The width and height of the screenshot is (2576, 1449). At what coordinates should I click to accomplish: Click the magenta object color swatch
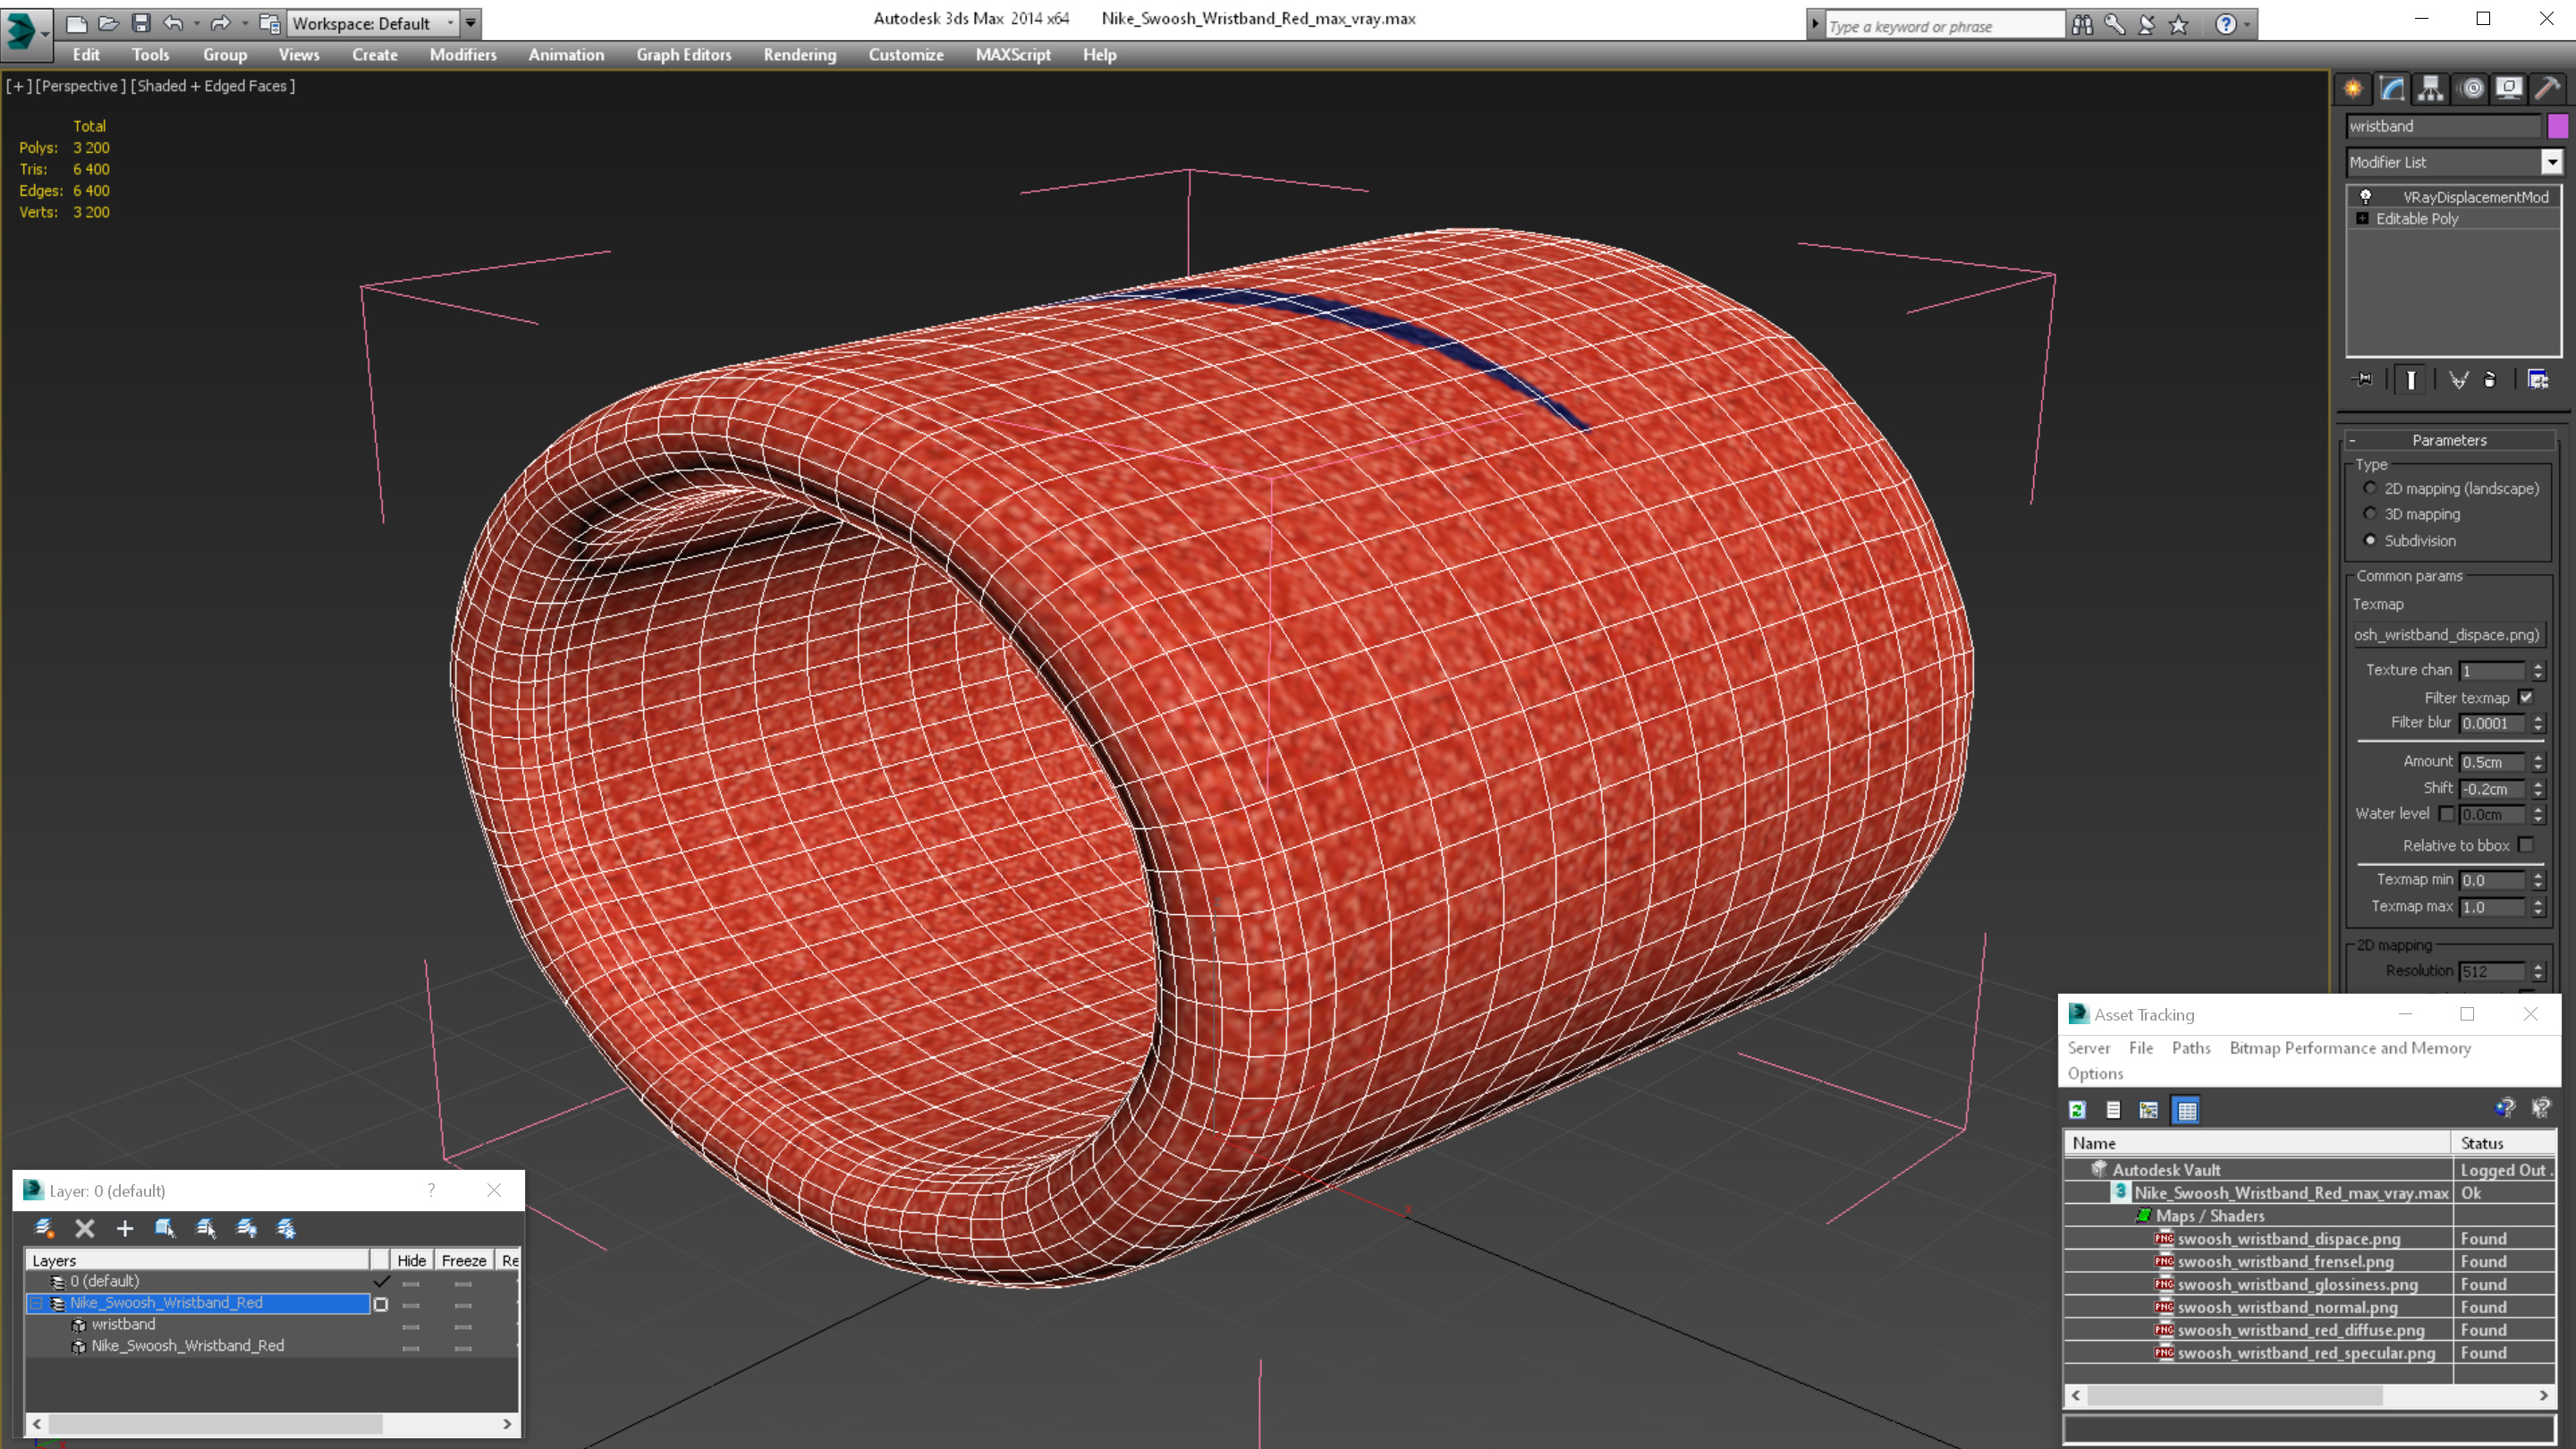point(2557,126)
